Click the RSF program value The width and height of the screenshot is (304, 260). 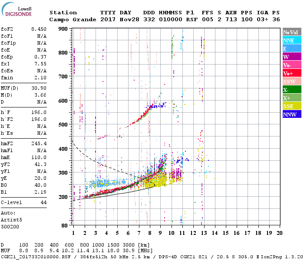(192, 19)
